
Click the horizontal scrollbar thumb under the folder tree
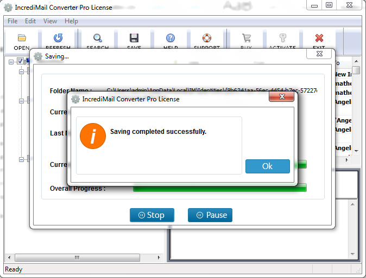pyautogui.click(x=77, y=257)
